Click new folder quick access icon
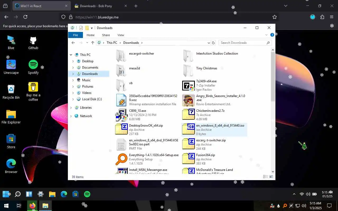The height and width of the screenshot is (211, 338). point(87,28)
